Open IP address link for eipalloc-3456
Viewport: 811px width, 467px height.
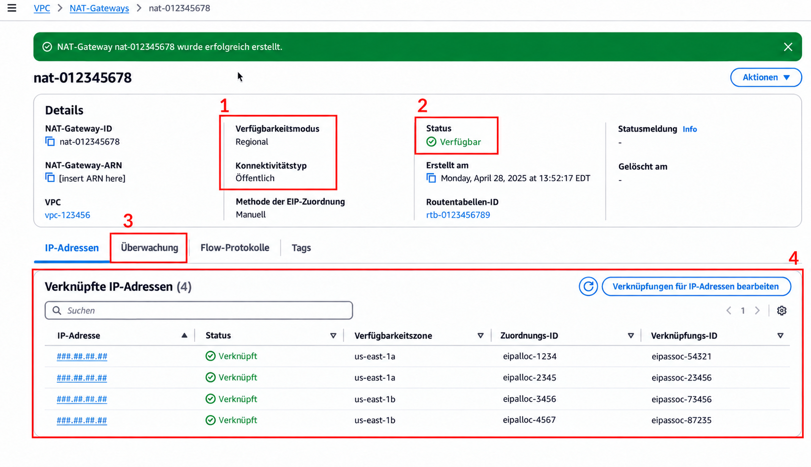coord(82,399)
